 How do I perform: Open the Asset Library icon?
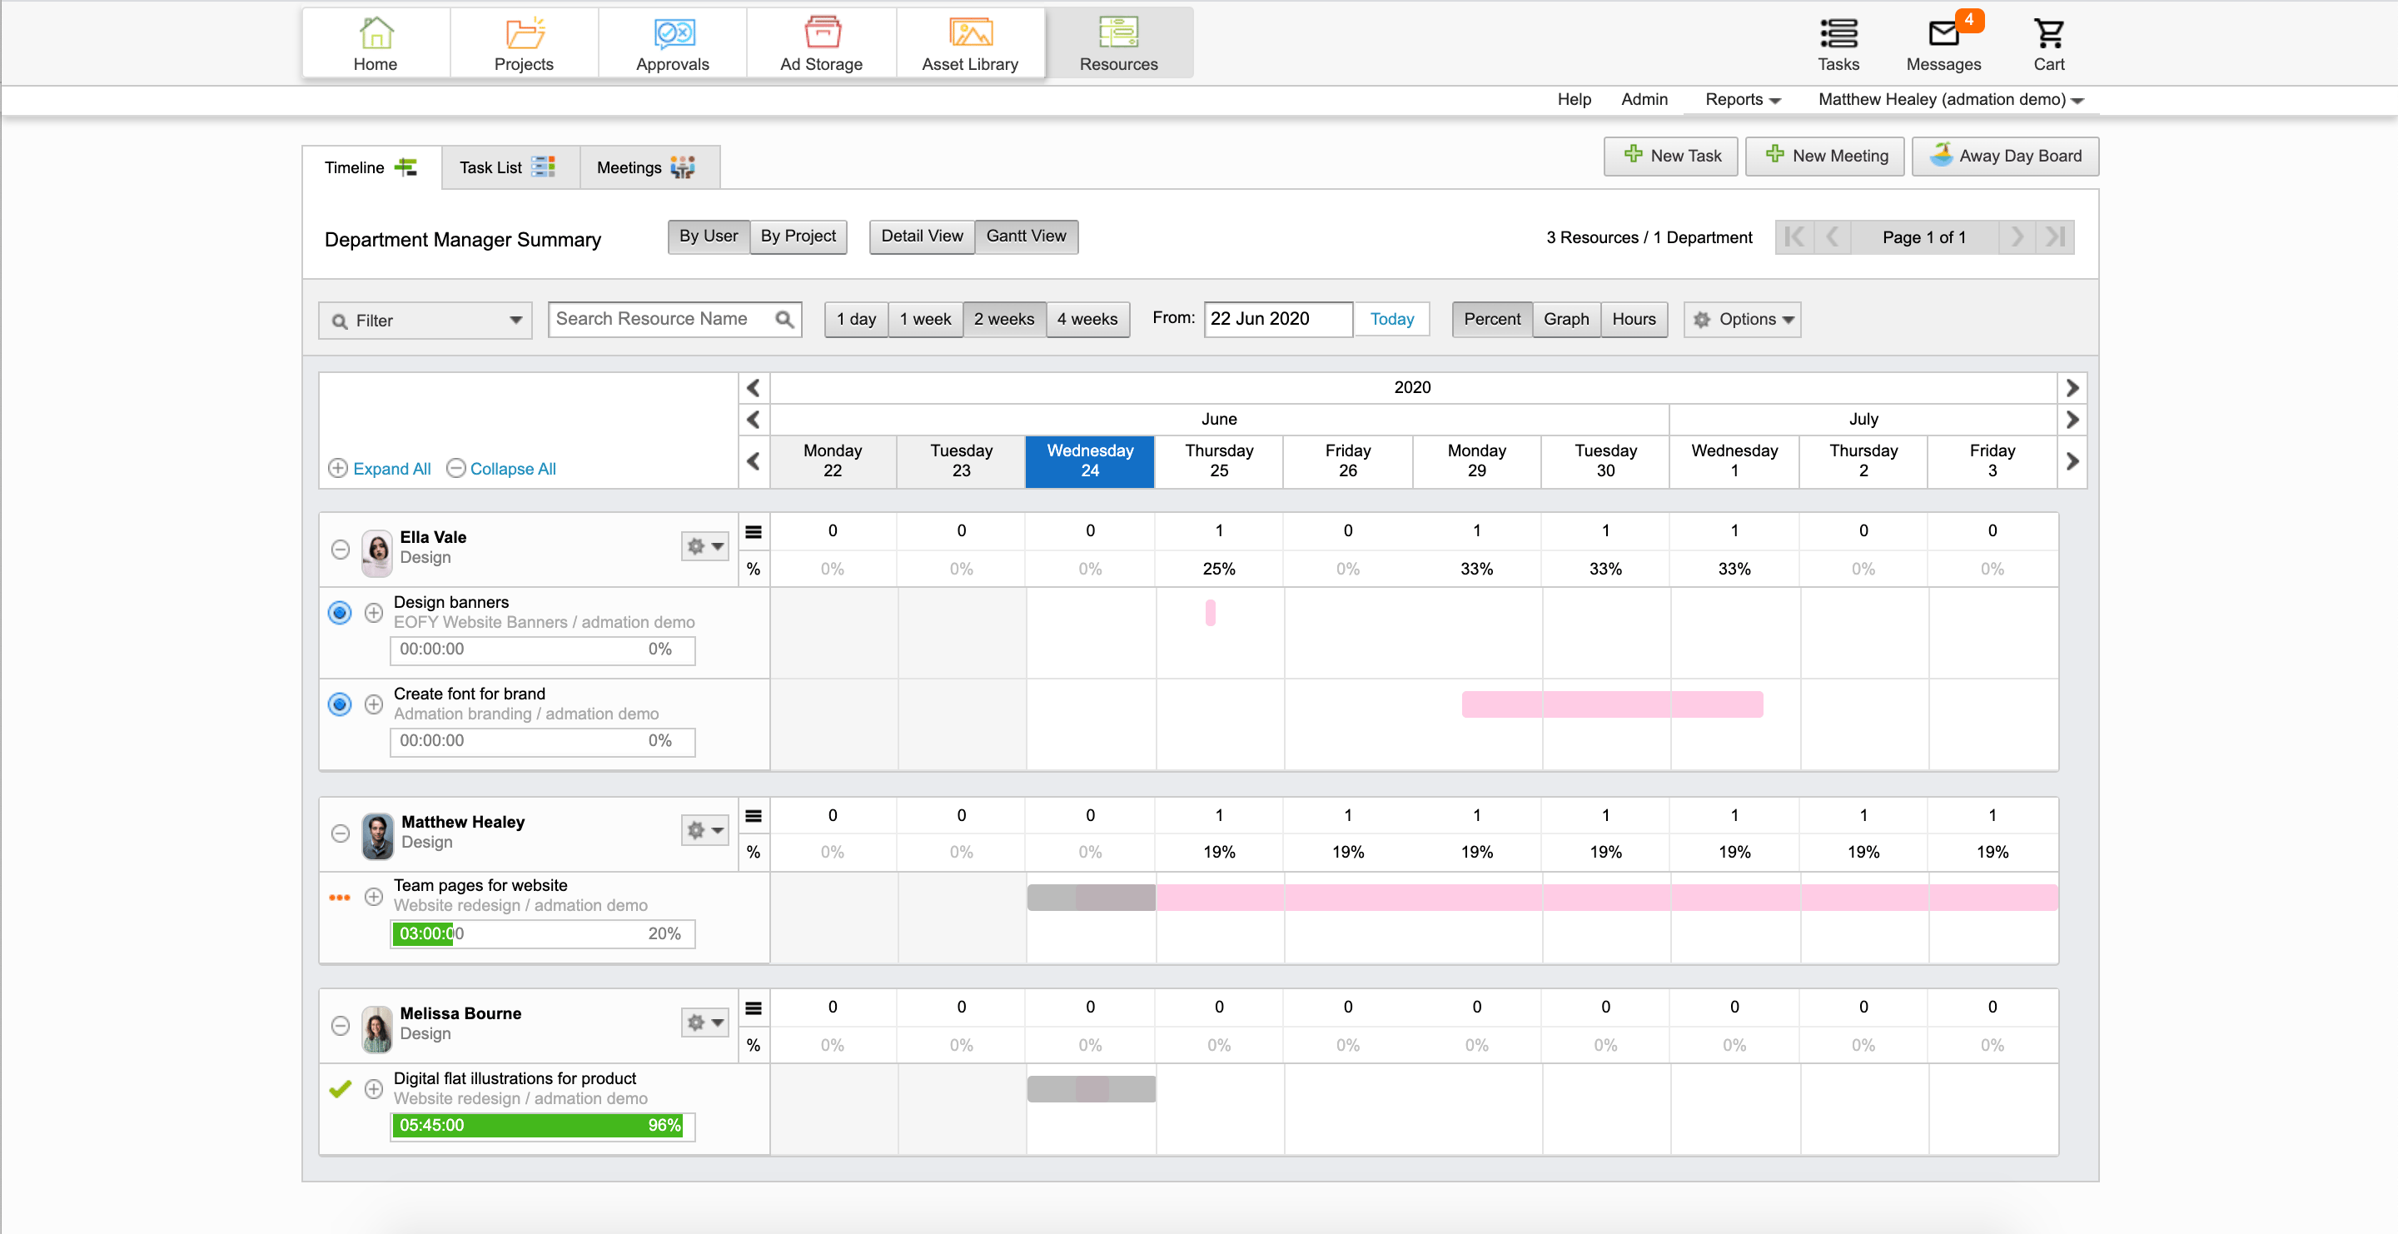click(x=969, y=33)
